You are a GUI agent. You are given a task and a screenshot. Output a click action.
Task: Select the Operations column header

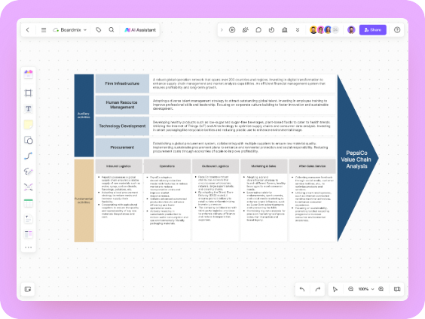tap(167, 166)
